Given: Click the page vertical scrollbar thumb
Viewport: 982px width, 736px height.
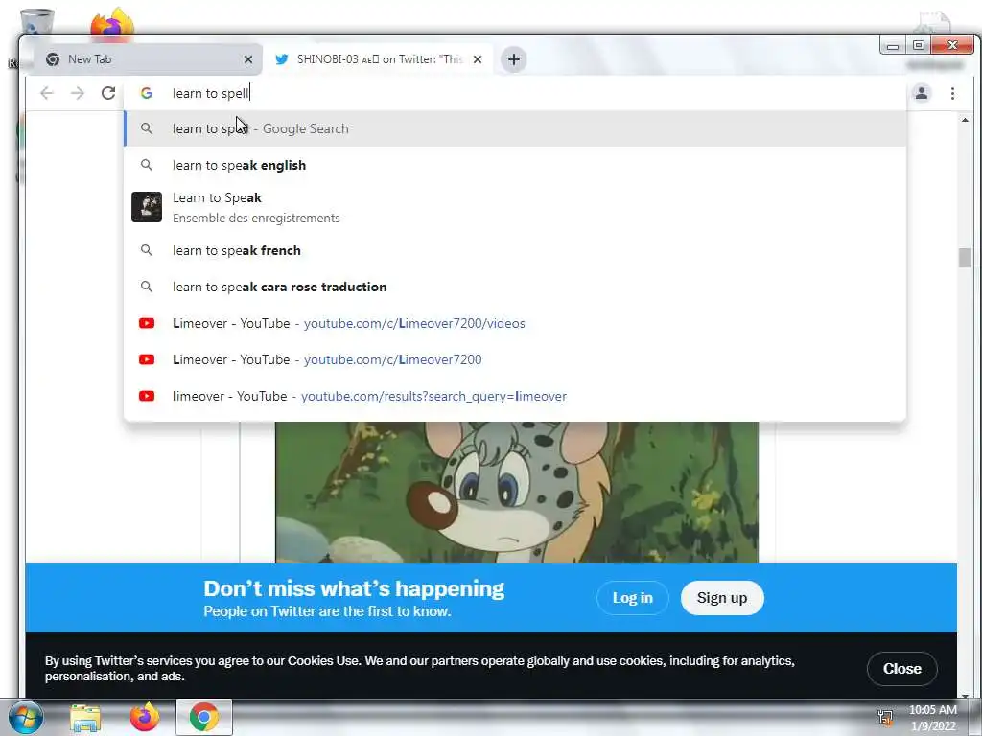Looking at the screenshot, I should 965,258.
